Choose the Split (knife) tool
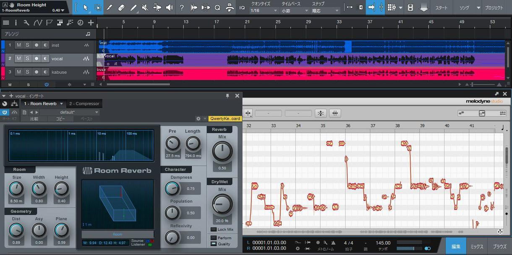 tap(110, 8)
